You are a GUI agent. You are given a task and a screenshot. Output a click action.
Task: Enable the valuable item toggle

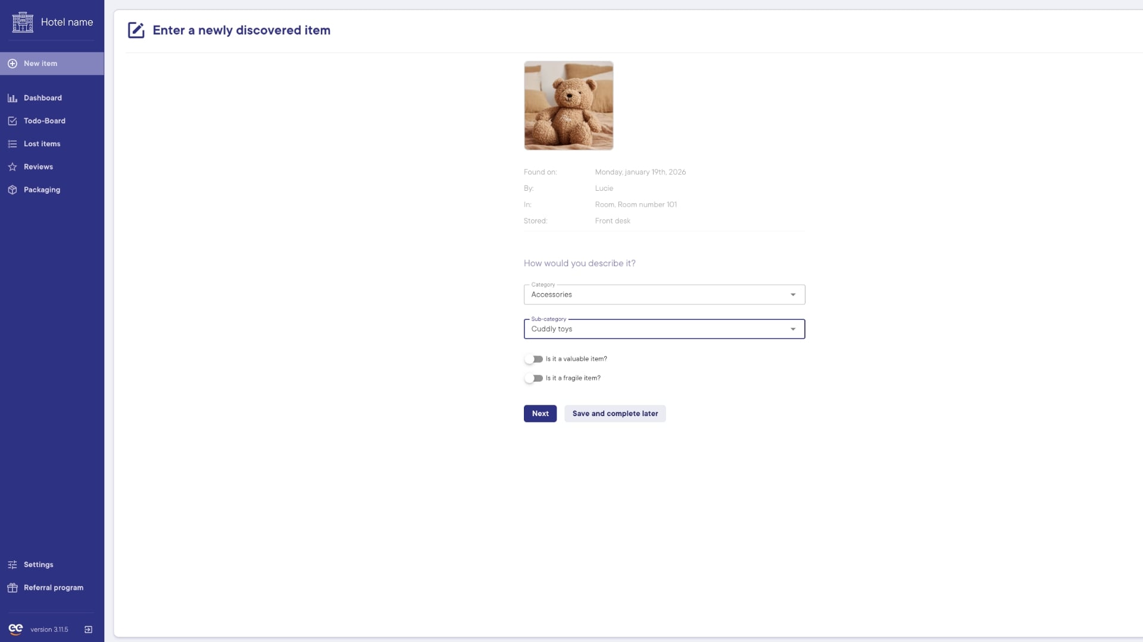coord(533,359)
